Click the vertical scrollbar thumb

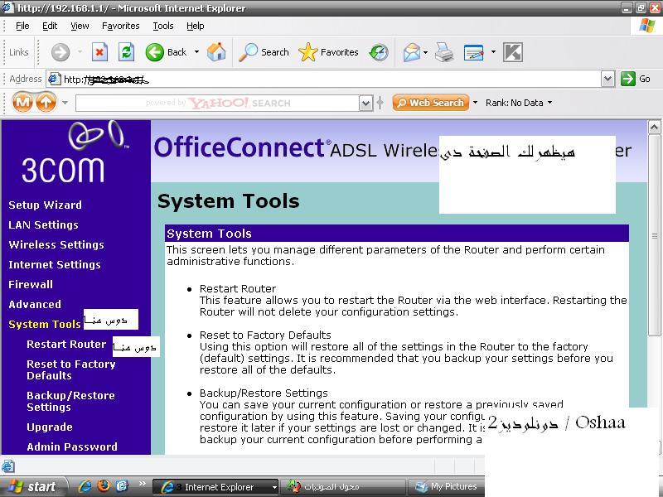654,235
